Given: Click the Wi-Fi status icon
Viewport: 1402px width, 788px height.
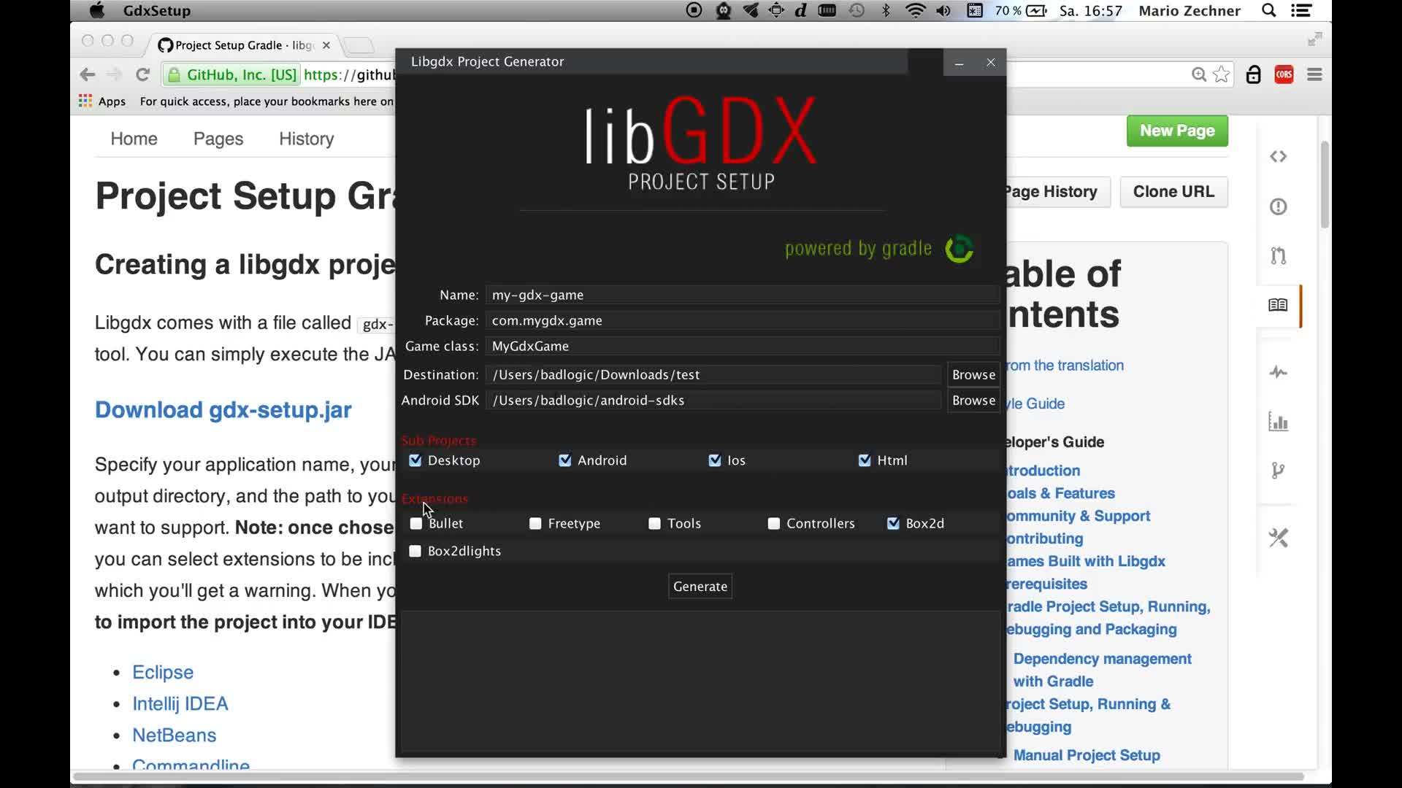Looking at the screenshot, I should click(915, 10).
